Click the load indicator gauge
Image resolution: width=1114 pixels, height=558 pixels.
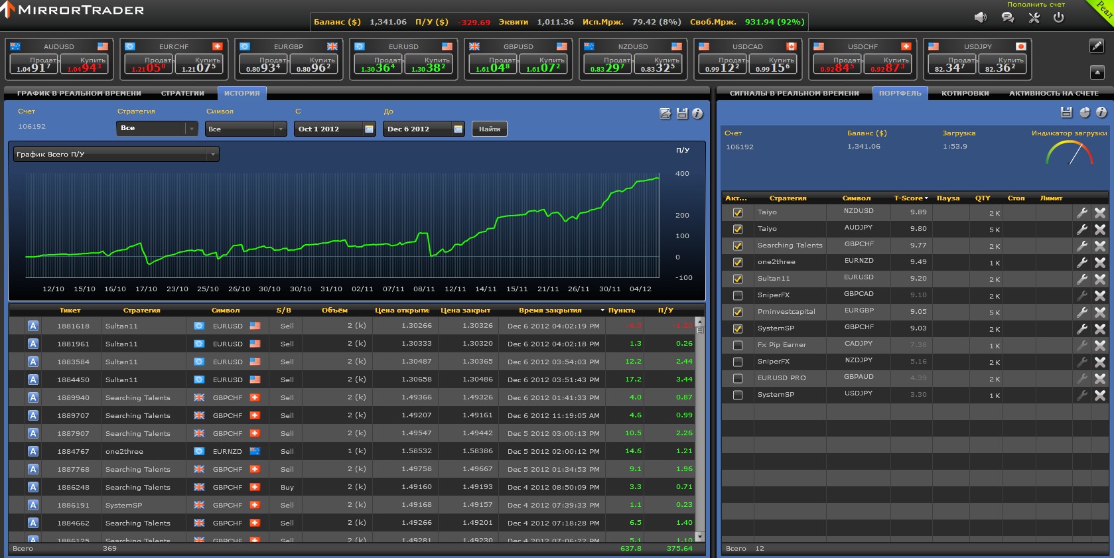(x=1070, y=153)
